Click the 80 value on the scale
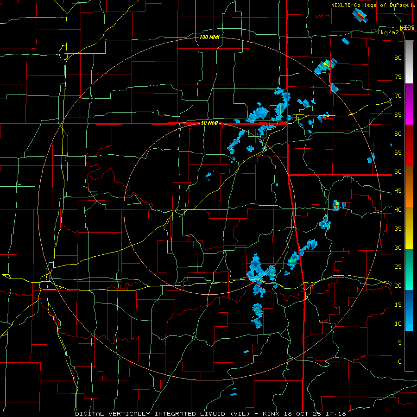 pos(398,58)
